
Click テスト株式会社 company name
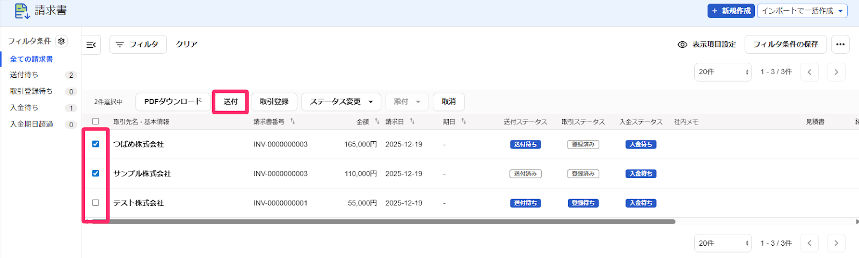(139, 203)
